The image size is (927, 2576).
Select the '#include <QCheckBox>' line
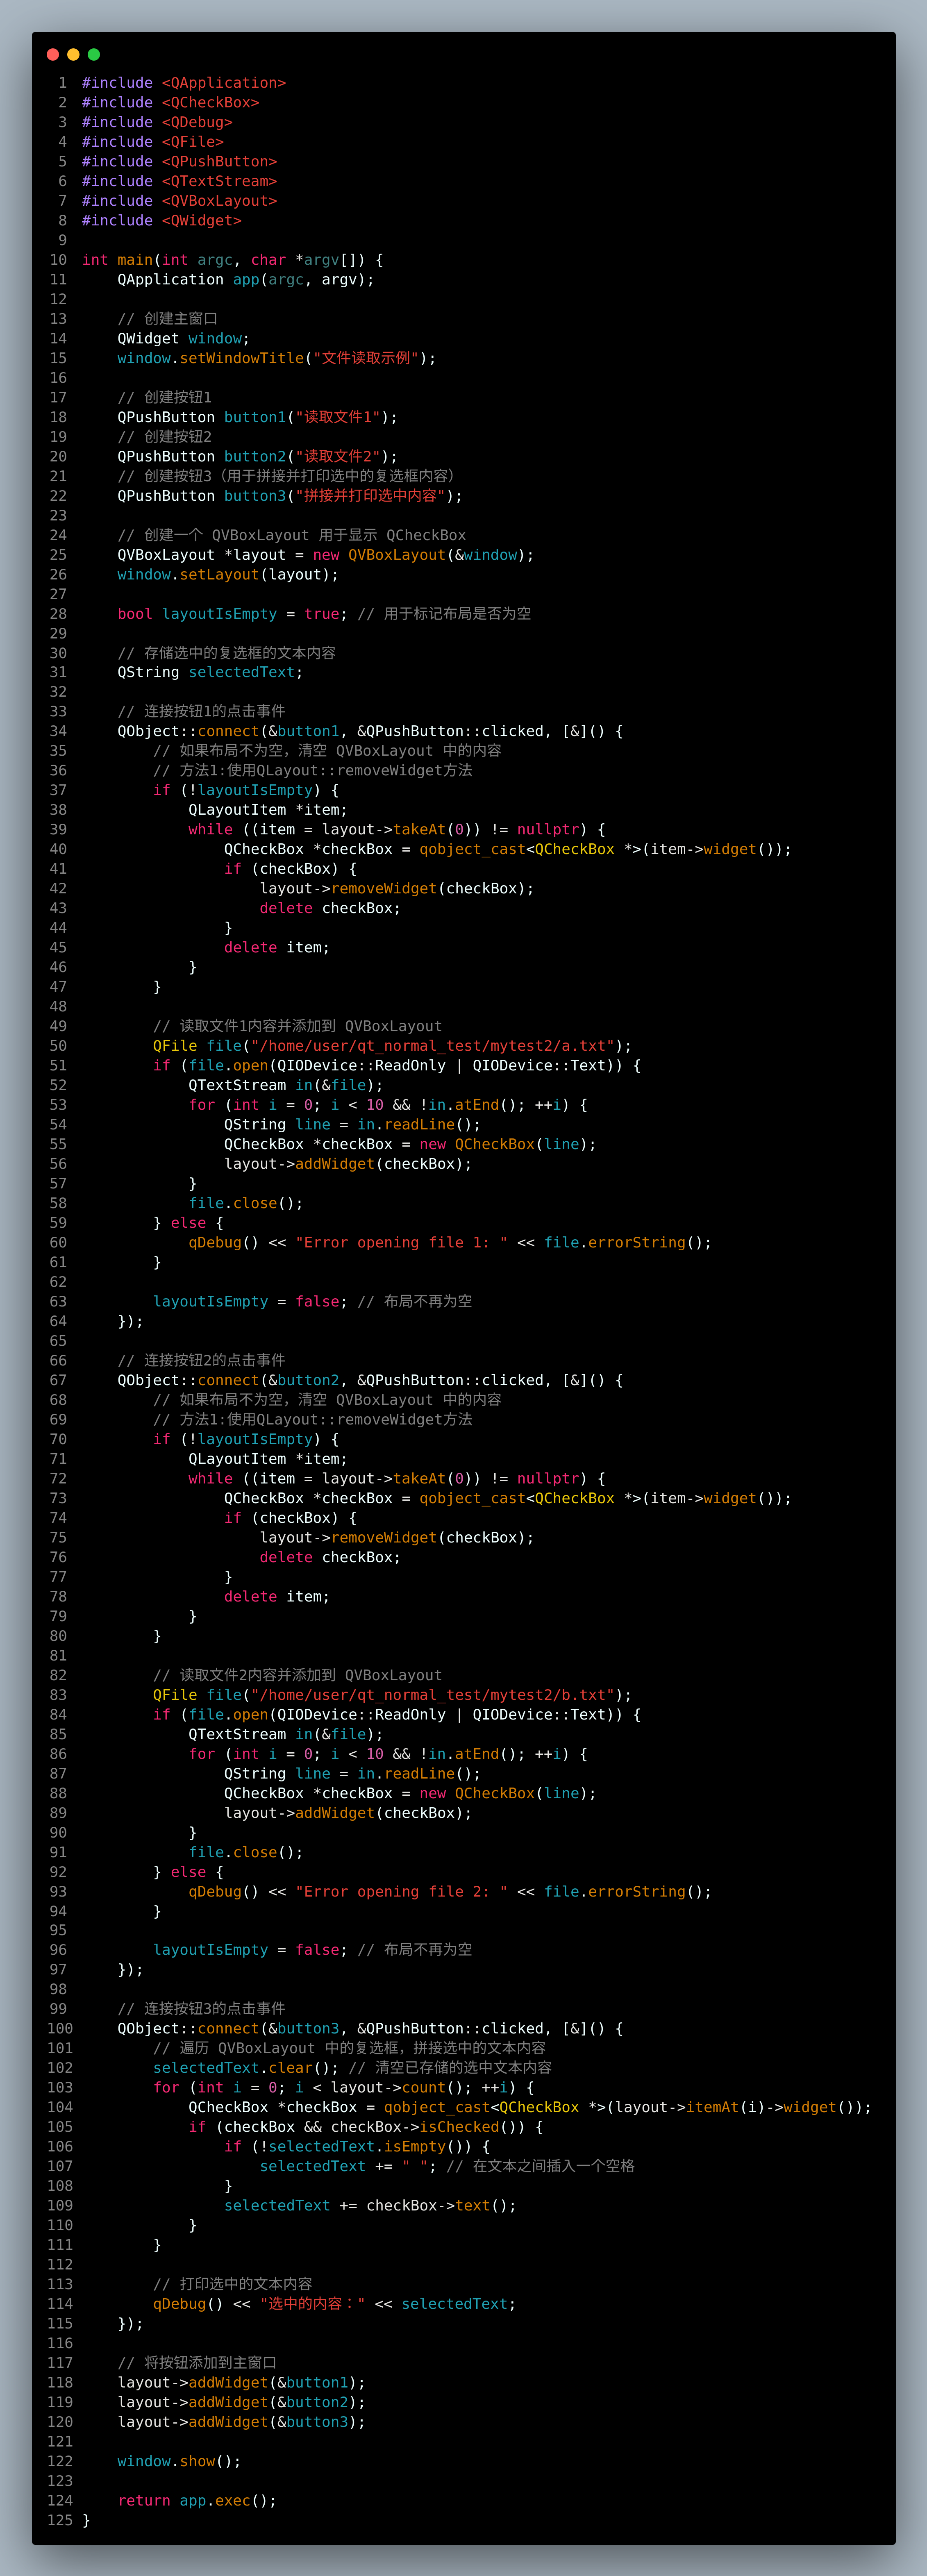pos(171,103)
